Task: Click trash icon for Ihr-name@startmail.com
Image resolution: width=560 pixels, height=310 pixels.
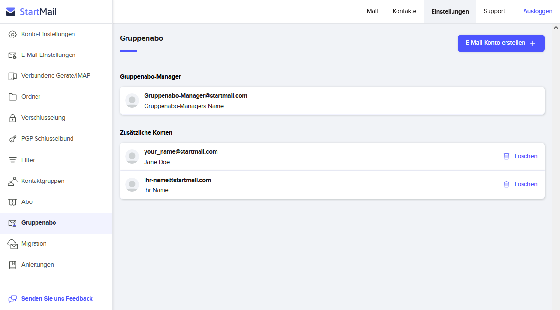Action: [x=506, y=184]
